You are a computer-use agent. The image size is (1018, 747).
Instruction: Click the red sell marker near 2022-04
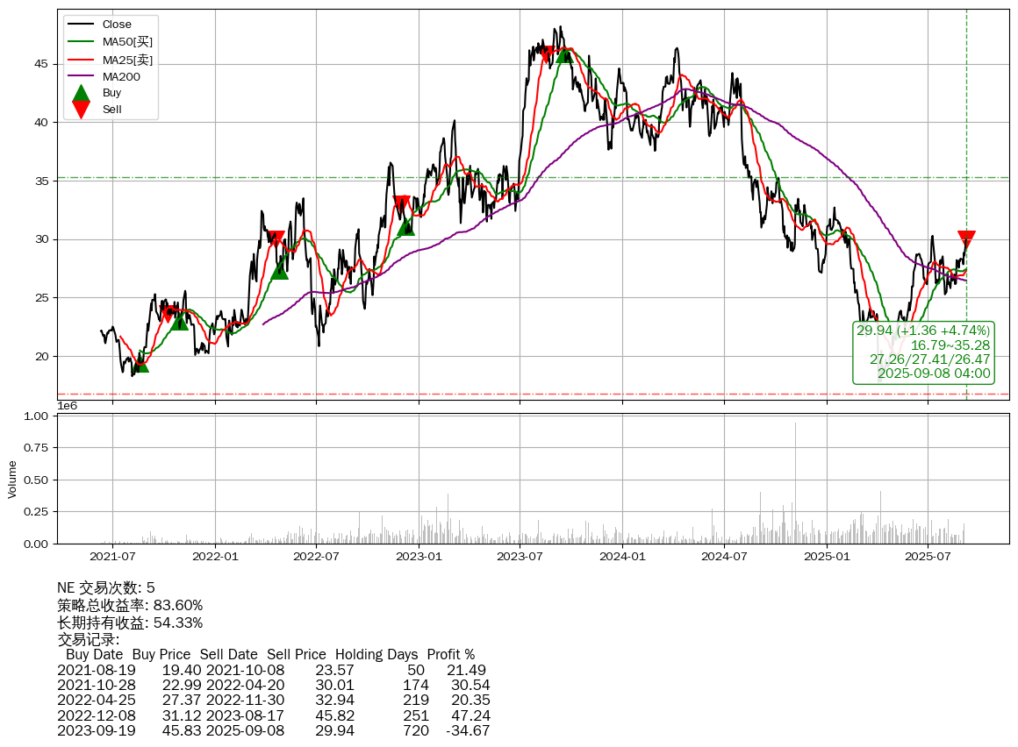point(276,238)
